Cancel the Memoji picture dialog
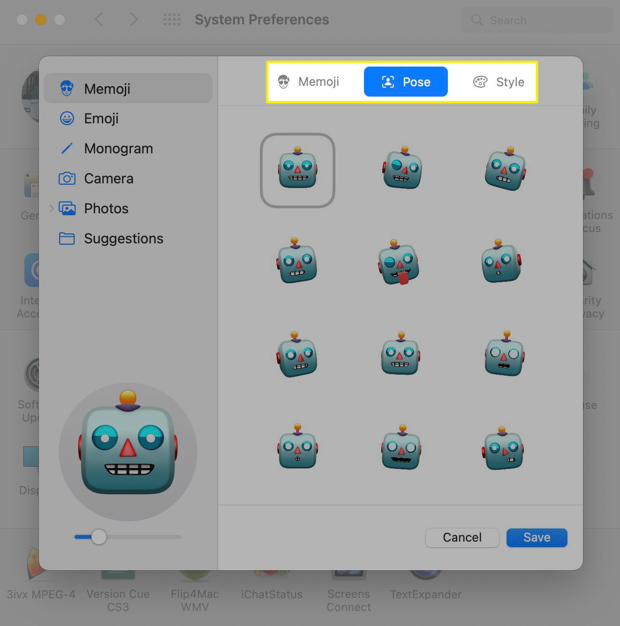The width and height of the screenshot is (620, 626). pos(462,537)
